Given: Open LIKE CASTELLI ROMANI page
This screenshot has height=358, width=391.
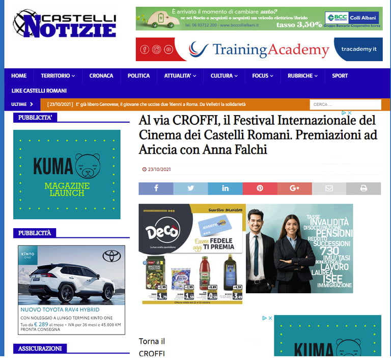Looking at the screenshot, I should coord(39,91).
